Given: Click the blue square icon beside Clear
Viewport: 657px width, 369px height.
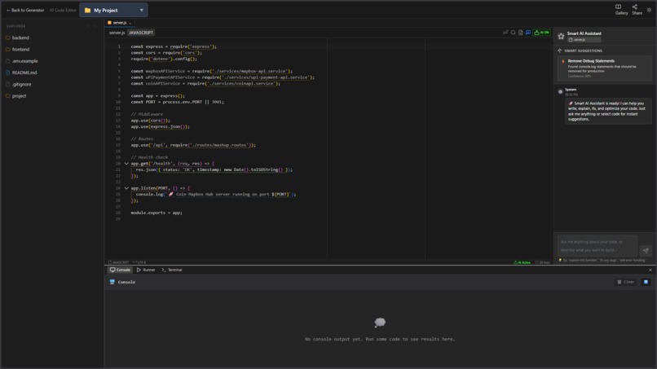Looking at the screenshot, I should pos(646,283).
